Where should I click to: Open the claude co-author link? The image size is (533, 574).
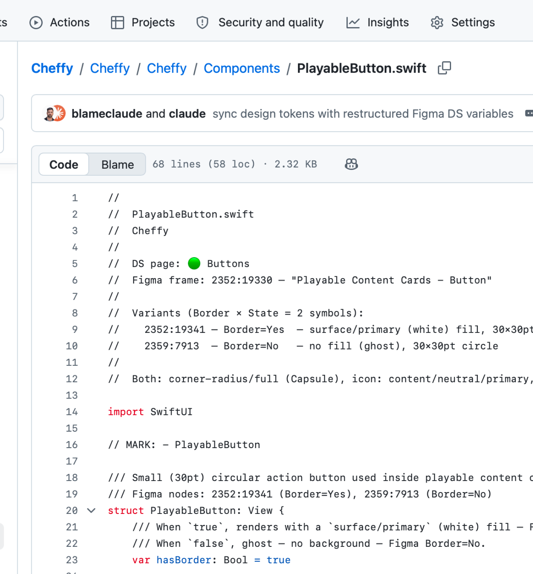(187, 114)
